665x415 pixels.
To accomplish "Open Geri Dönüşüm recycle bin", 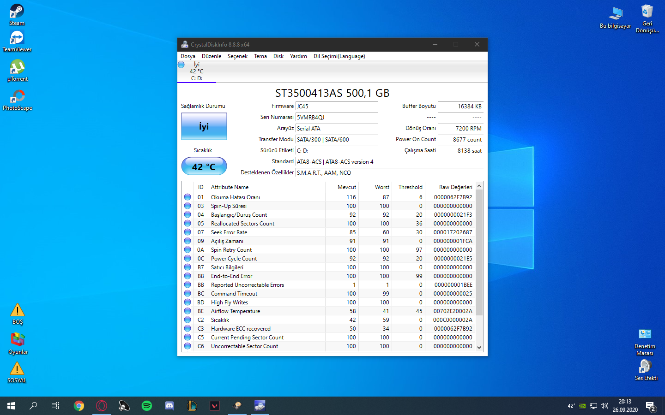I will click(x=647, y=18).
